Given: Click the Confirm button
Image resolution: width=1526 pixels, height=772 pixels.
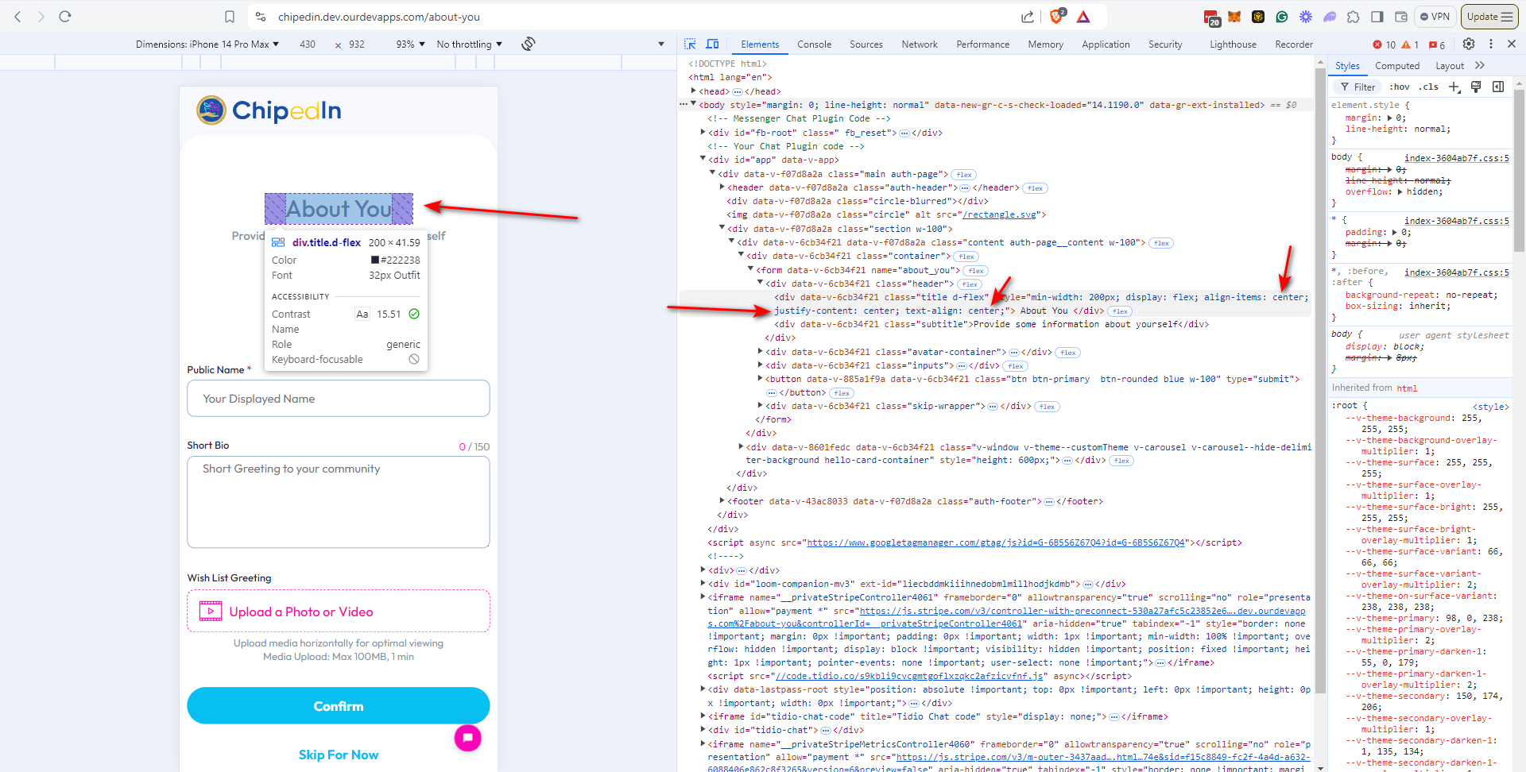Looking at the screenshot, I should (x=339, y=705).
